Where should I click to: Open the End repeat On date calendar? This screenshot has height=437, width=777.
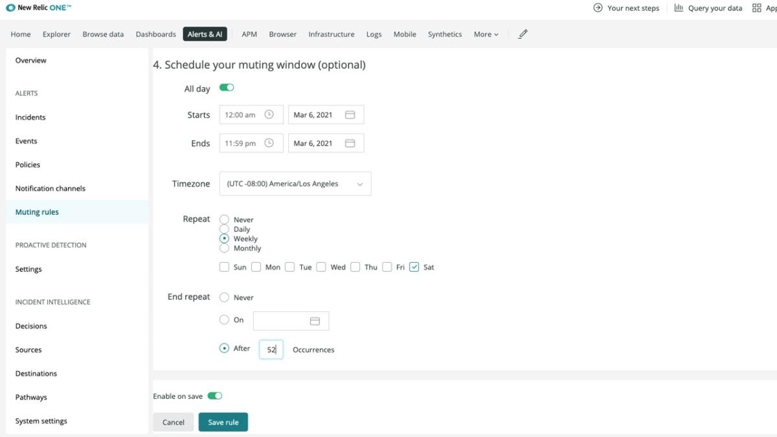[x=316, y=320]
